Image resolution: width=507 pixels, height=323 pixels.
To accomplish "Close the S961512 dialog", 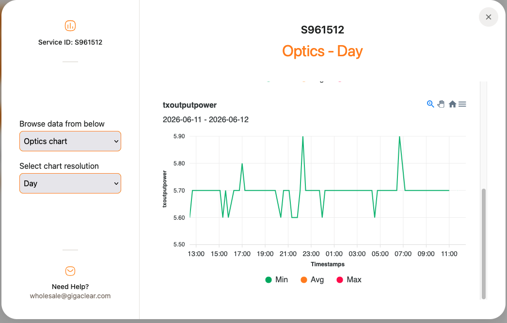I will point(488,17).
